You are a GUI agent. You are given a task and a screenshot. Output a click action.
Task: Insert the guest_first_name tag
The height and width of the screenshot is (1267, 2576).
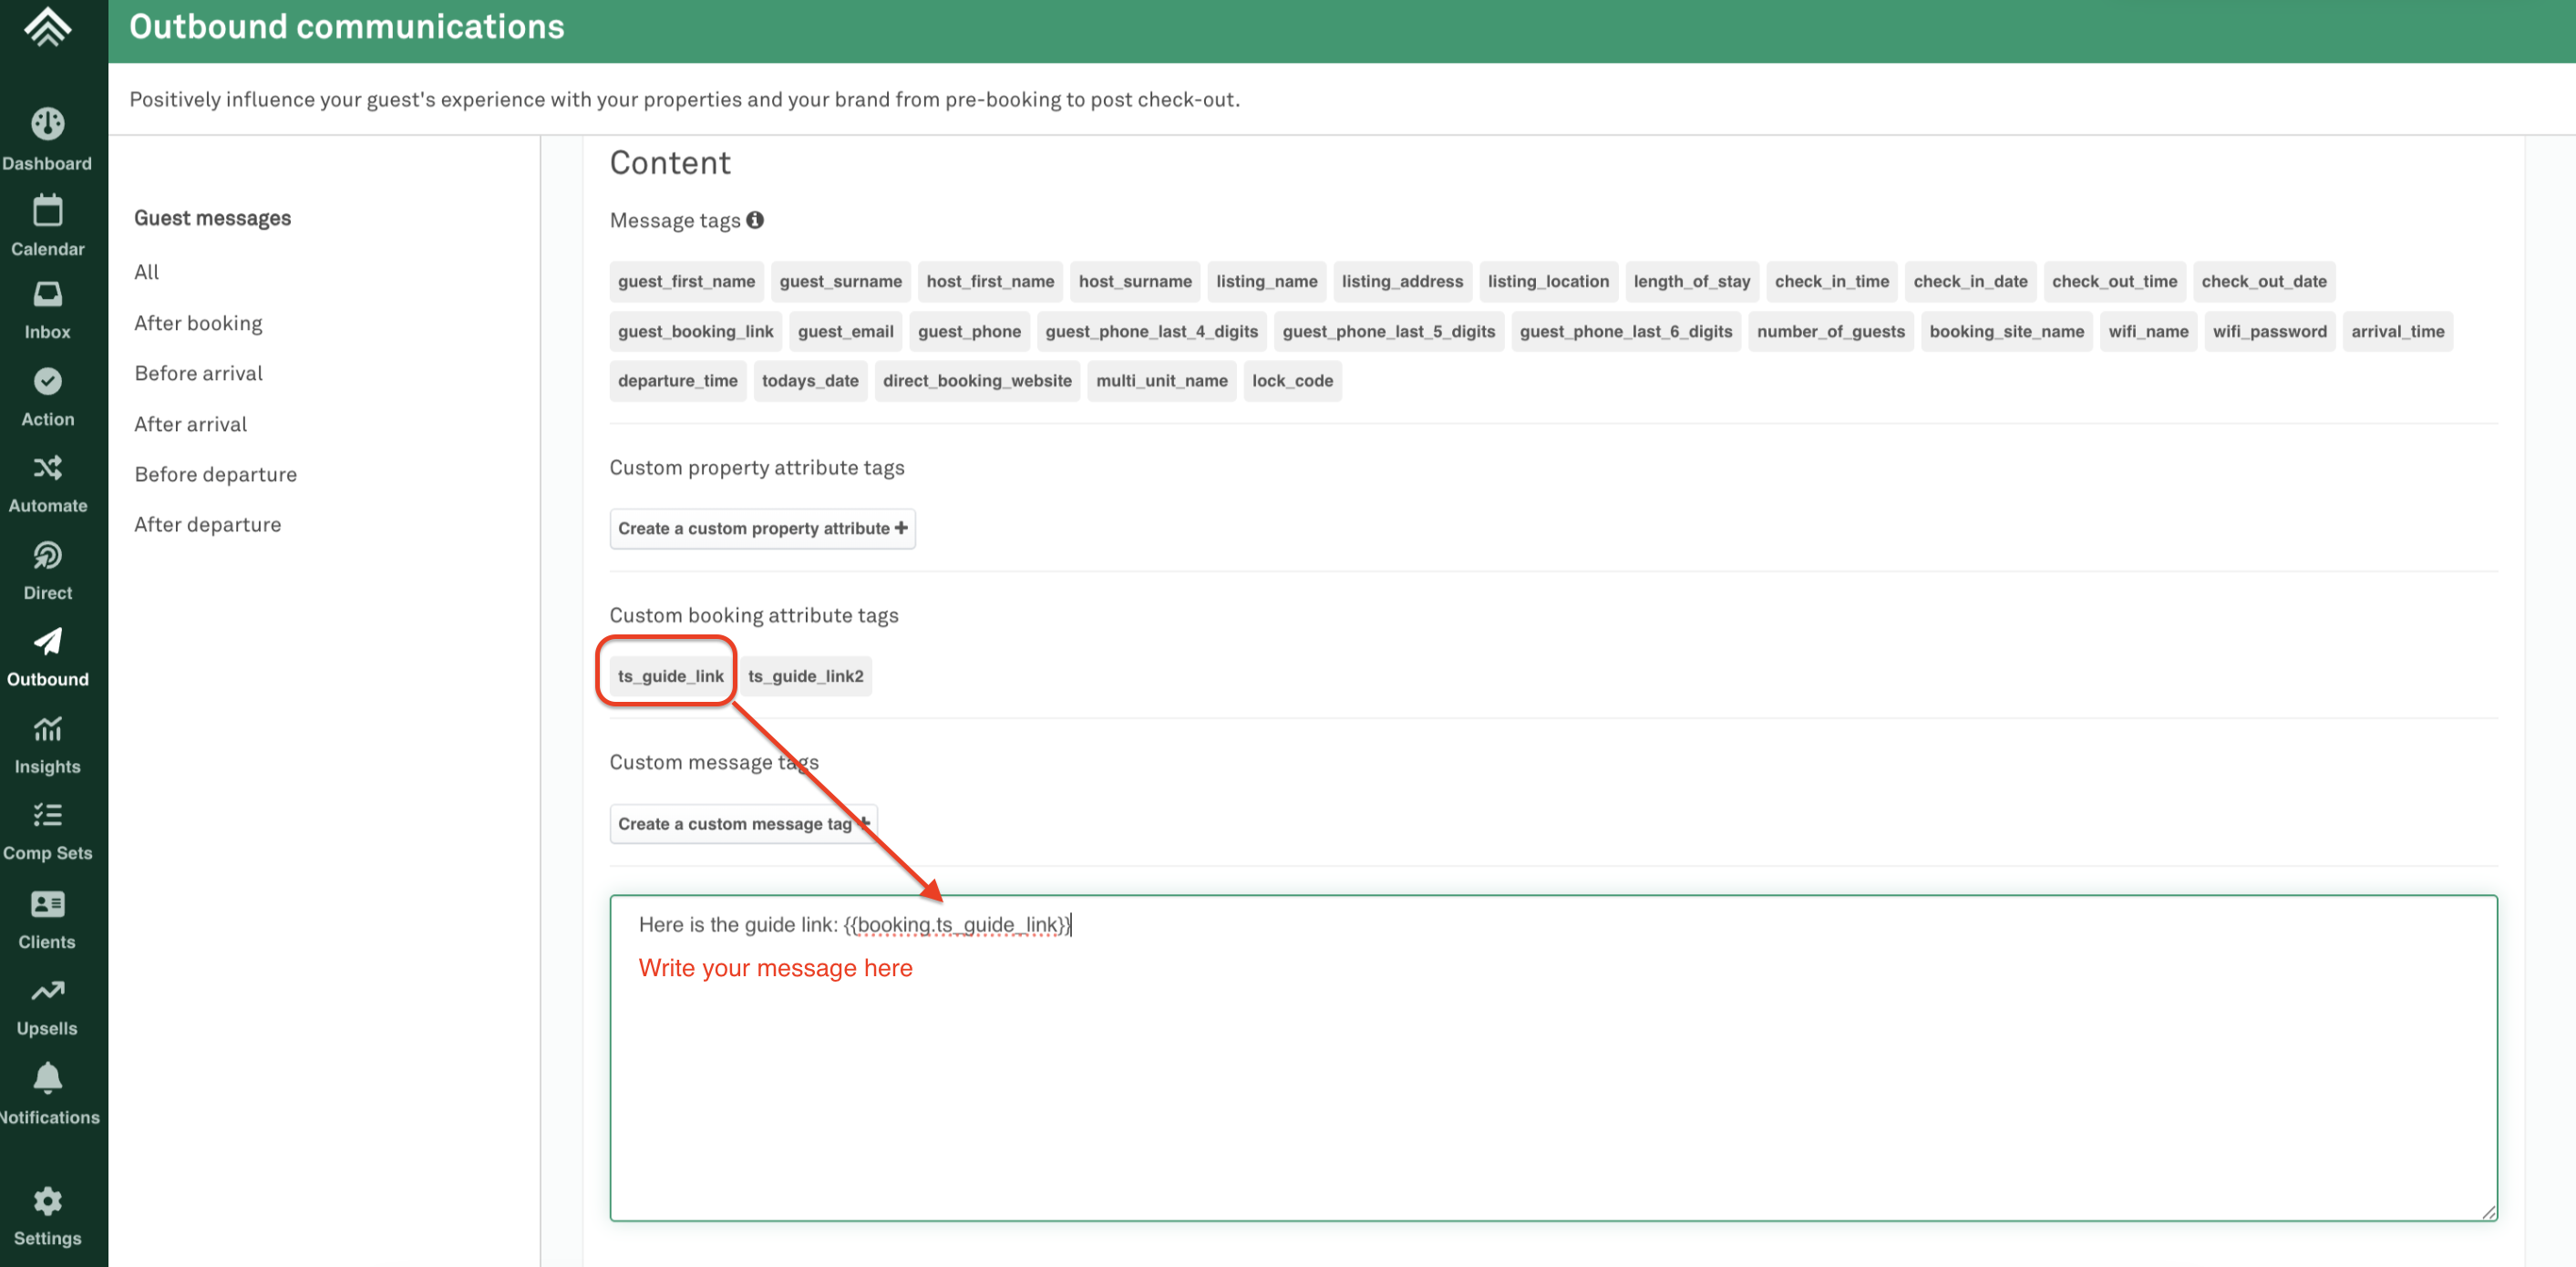[686, 282]
